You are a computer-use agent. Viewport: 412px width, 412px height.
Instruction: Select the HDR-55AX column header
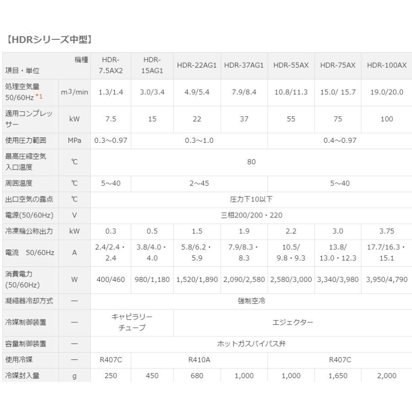pyautogui.click(x=291, y=65)
